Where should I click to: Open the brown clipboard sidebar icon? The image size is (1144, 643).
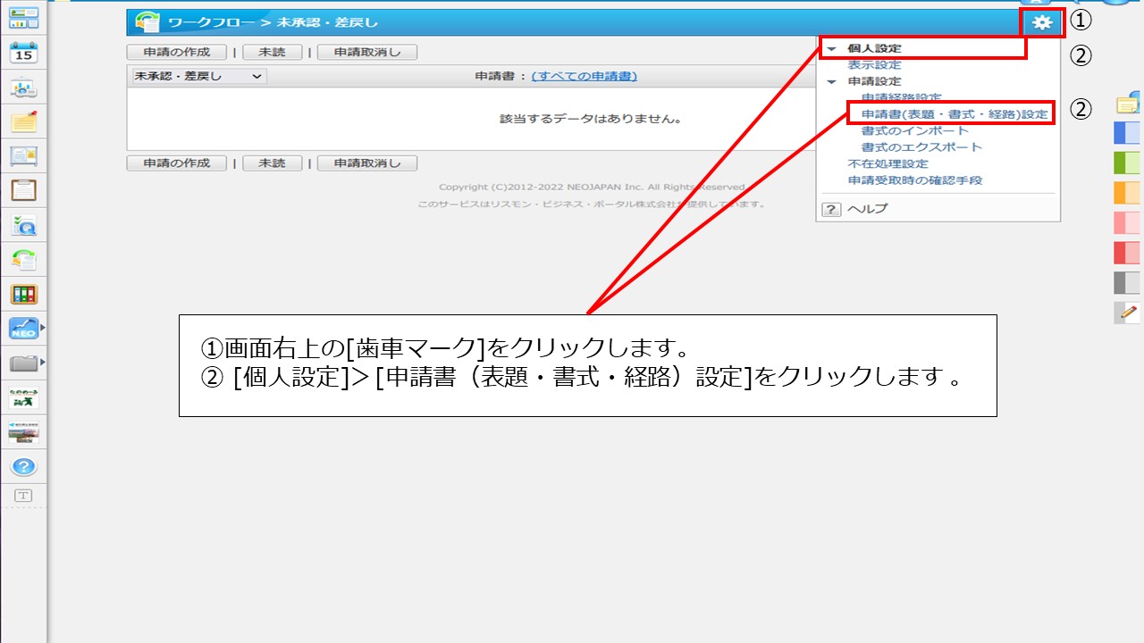click(23, 191)
